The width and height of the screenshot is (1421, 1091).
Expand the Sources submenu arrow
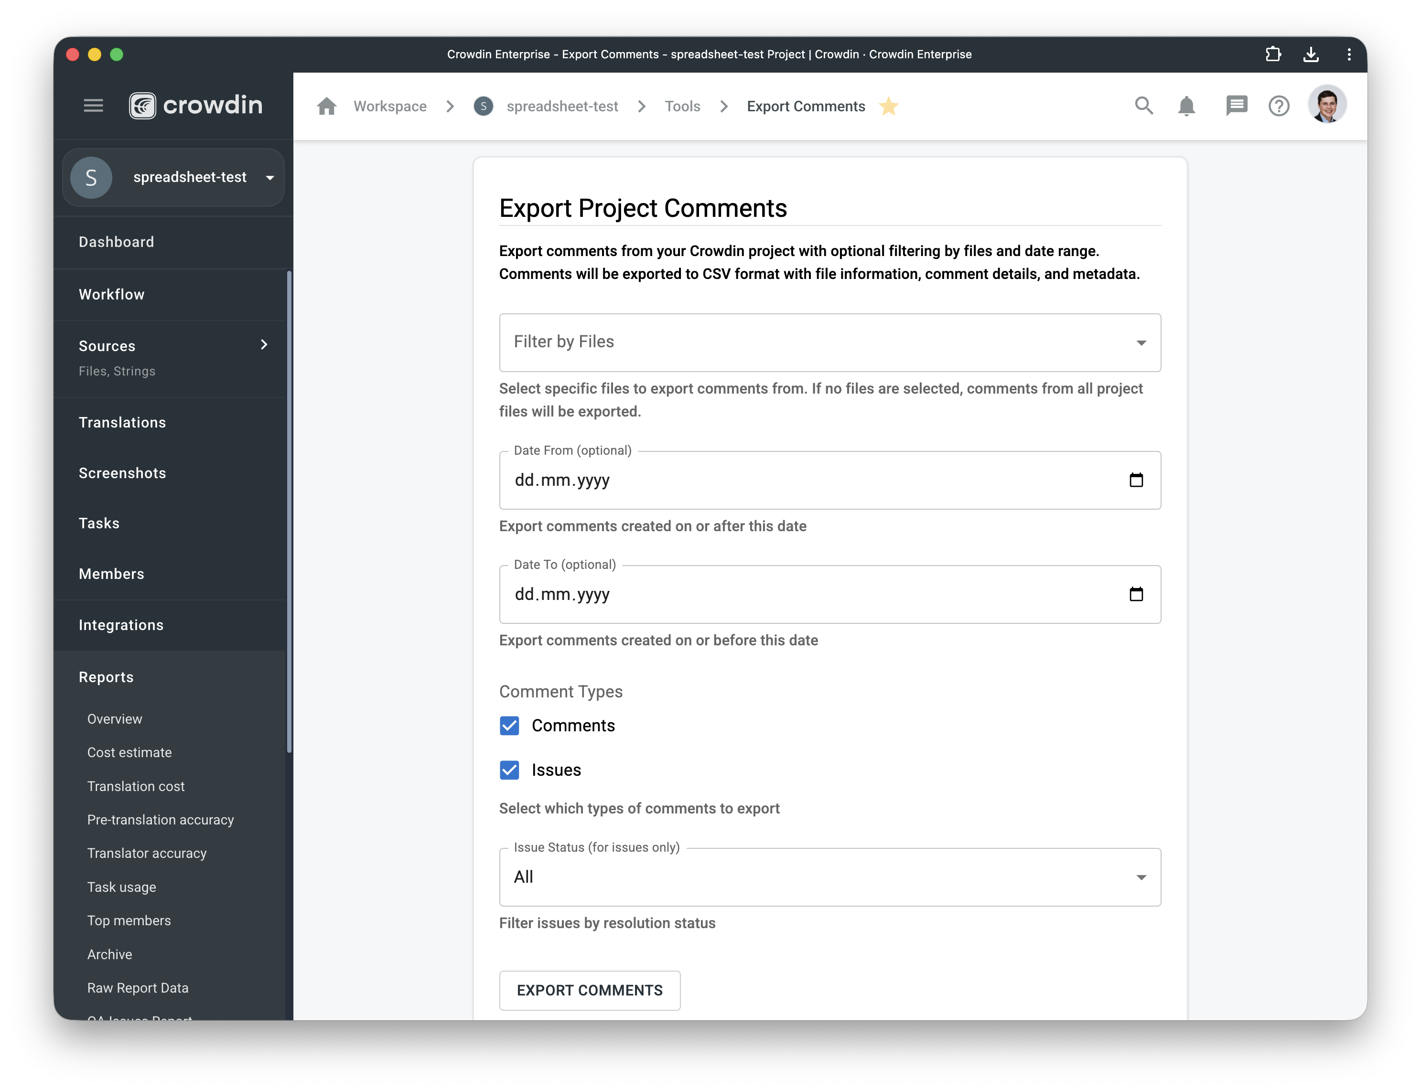tap(264, 345)
